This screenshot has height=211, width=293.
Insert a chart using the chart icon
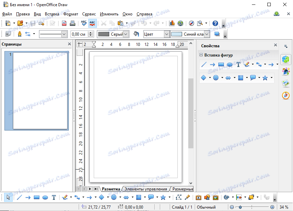coord(172,23)
